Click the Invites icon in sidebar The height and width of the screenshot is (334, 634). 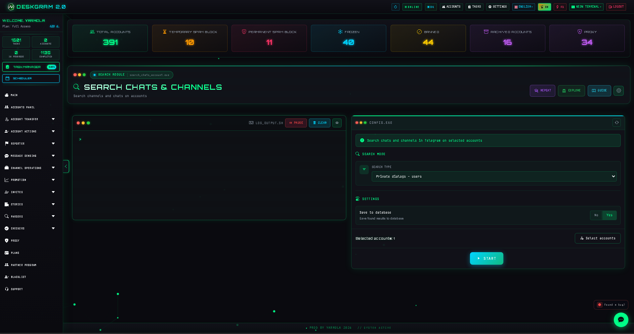pyautogui.click(x=7, y=192)
